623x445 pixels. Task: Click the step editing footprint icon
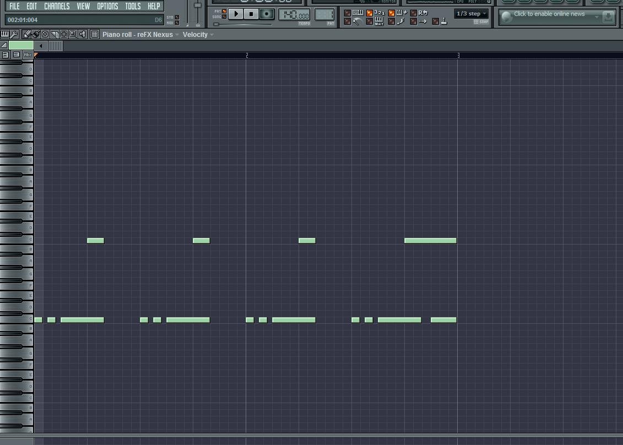click(400, 21)
